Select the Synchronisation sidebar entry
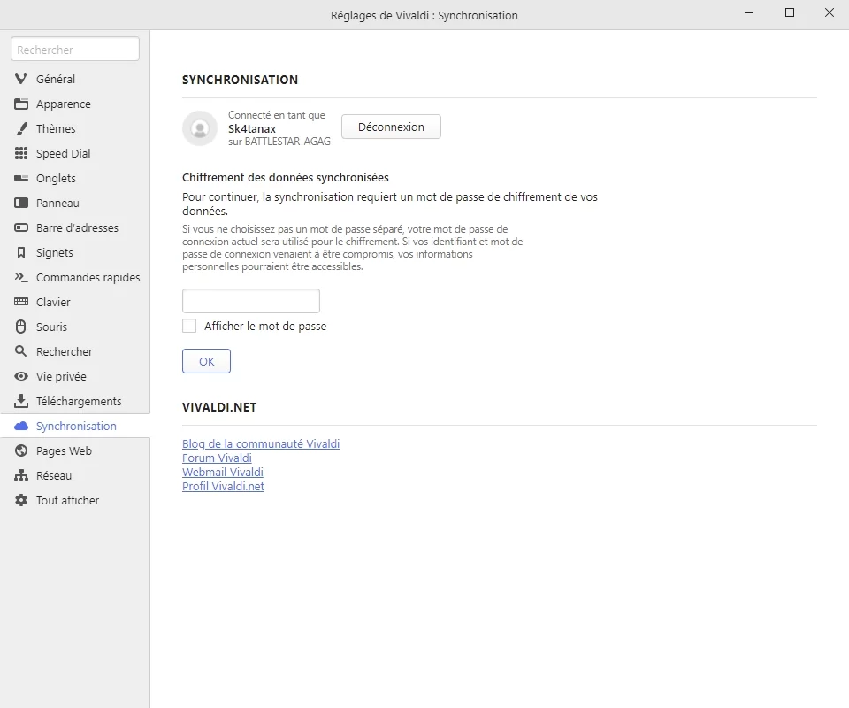This screenshot has height=708, width=849. coord(74,427)
